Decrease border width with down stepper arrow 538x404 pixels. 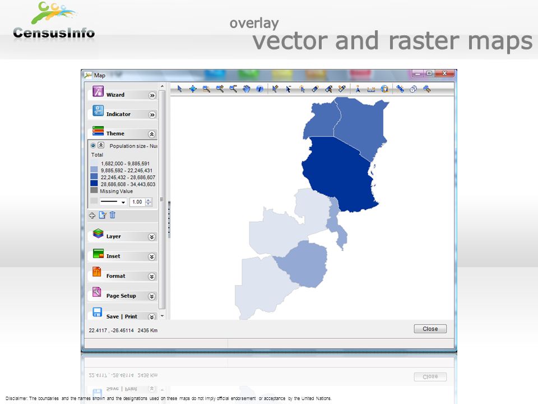point(148,204)
